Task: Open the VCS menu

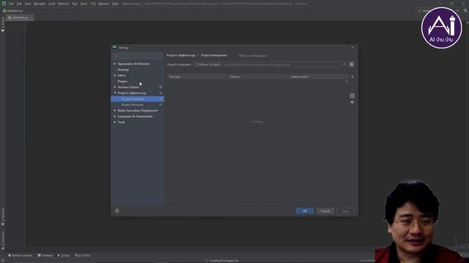Action: pyautogui.click(x=93, y=4)
